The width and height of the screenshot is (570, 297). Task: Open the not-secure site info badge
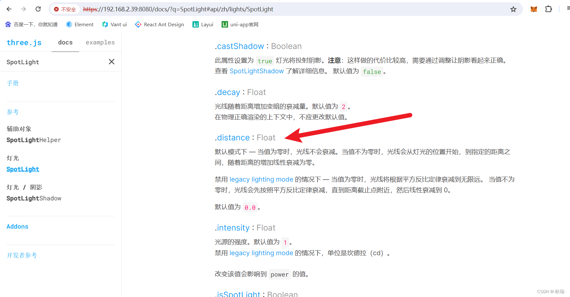[65, 9]
